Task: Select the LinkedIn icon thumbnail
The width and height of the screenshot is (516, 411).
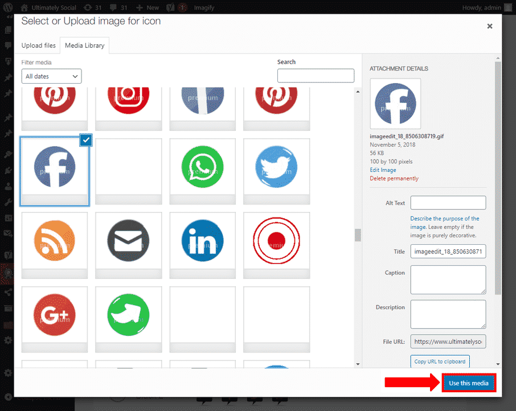Action: [202, 245]
